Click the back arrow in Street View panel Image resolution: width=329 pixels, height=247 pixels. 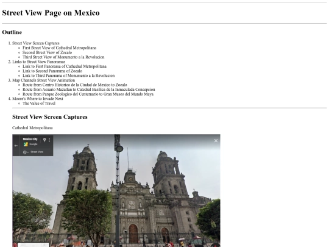[x=16, y=146]
